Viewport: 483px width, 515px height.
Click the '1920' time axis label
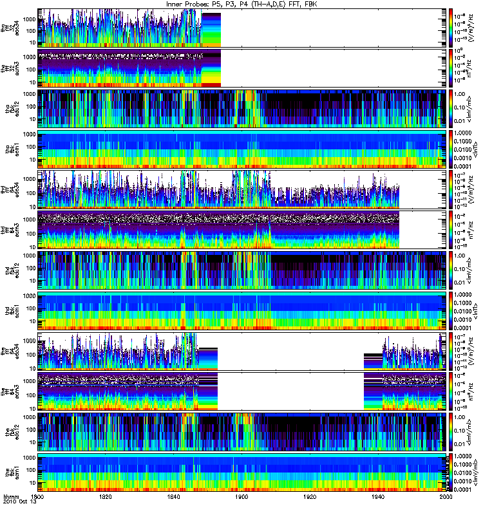coord(310,496)
